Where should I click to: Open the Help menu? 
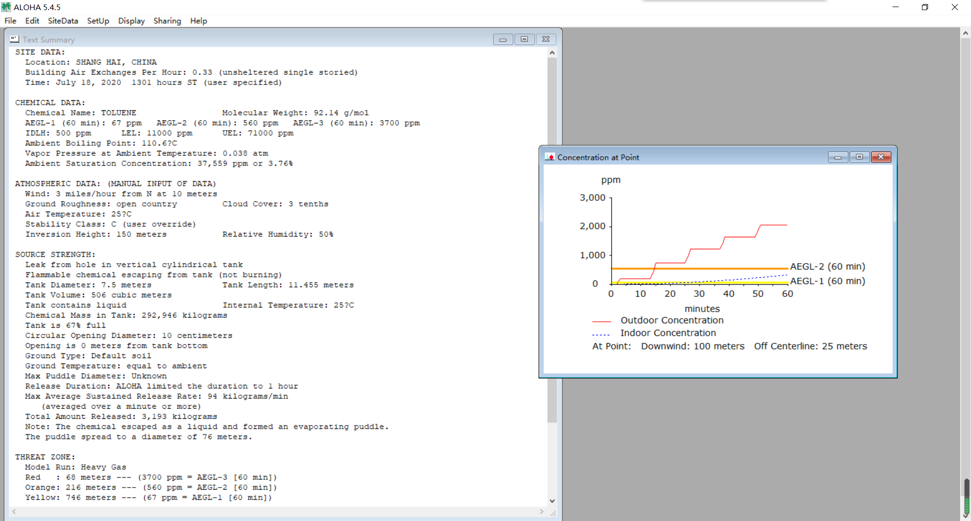click(x=199, y=21)
